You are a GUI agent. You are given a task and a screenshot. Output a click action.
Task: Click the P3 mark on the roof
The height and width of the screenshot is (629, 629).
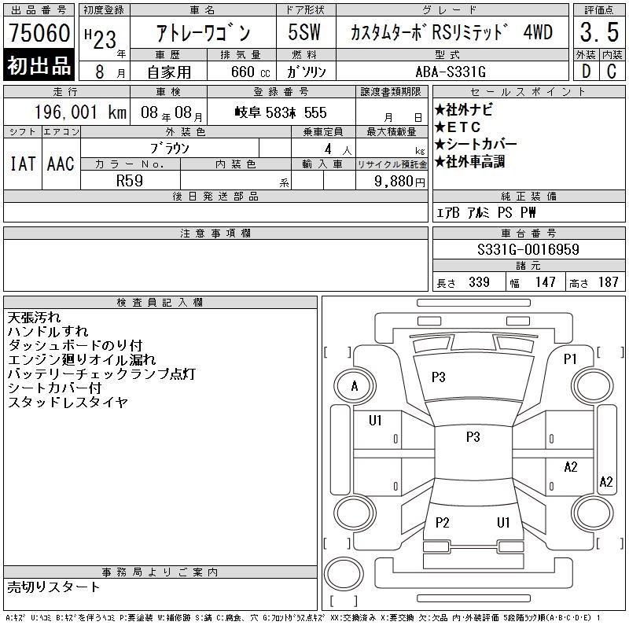(473, 437)
